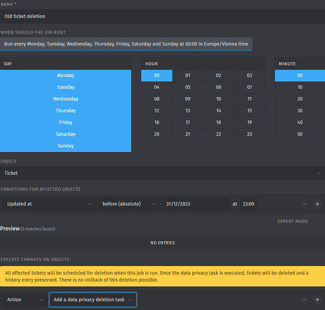Click the Name field with Old ticket deletion
Image resolution: width=325 pixels, height=310 pixels.
(x=163, y=16)
